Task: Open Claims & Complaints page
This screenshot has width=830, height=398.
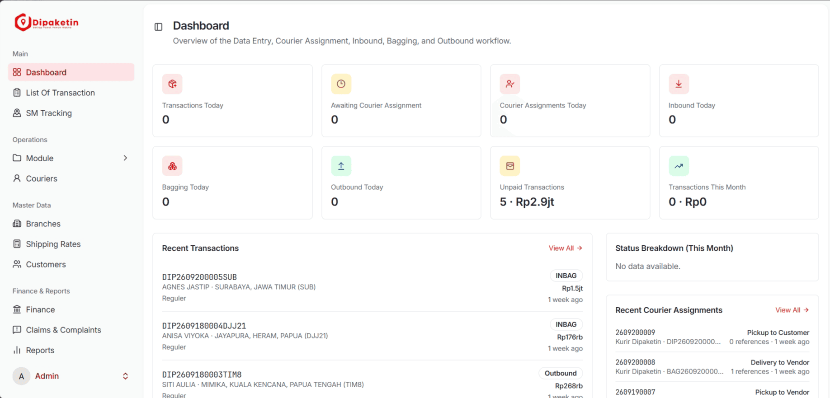Action: [x=71, y=330]
